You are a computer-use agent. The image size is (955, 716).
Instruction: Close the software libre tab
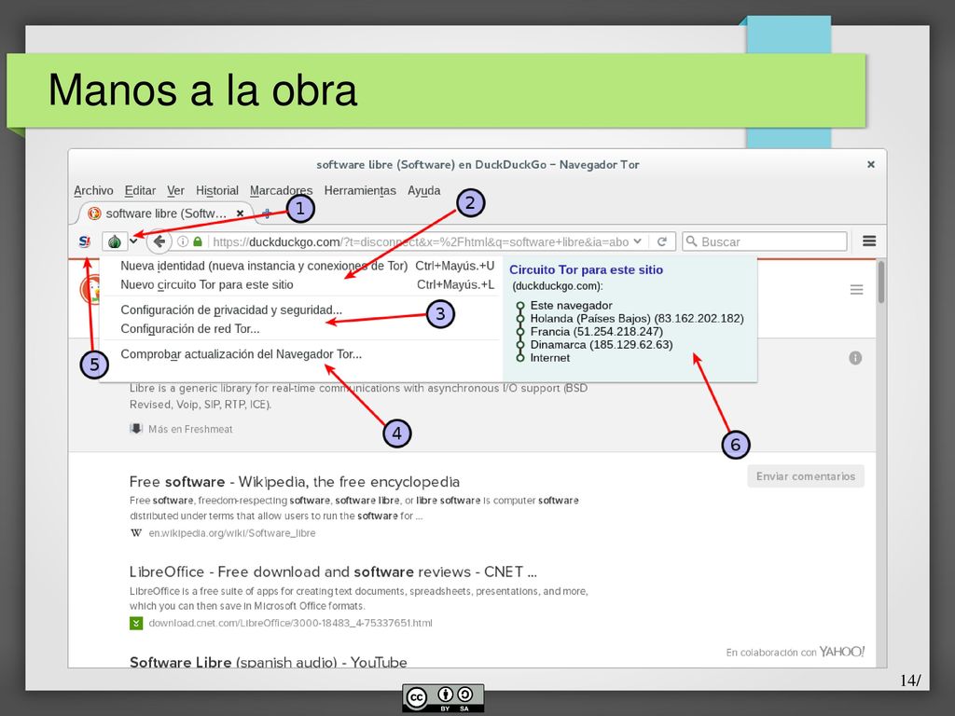240,213
